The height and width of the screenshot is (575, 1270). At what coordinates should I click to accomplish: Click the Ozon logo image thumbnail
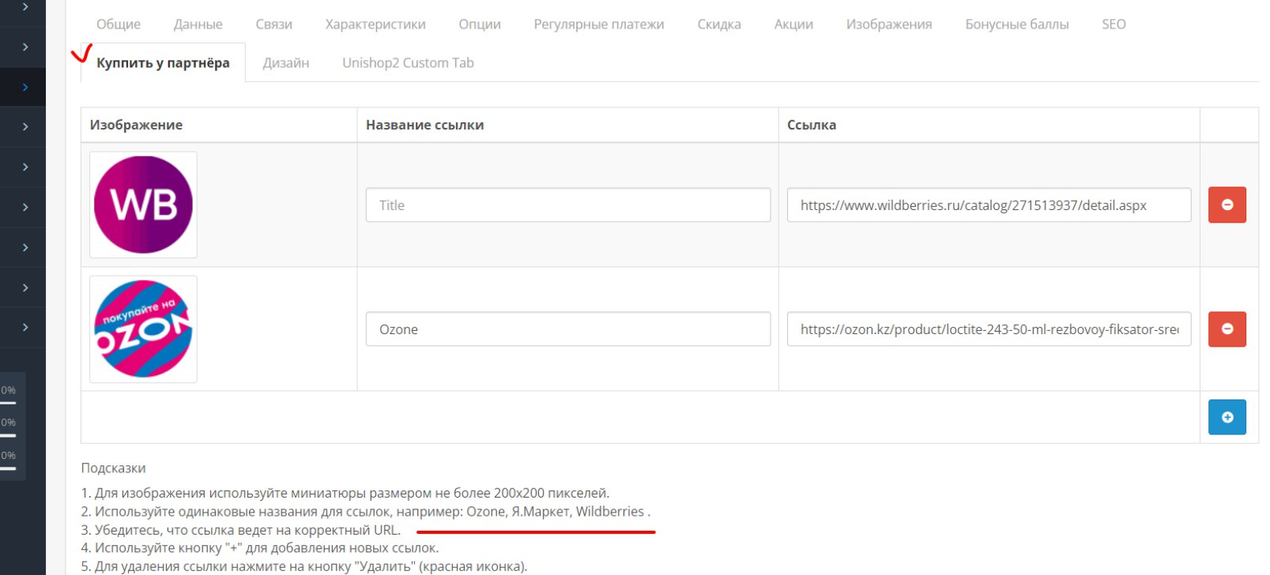[x=143, y=329]
